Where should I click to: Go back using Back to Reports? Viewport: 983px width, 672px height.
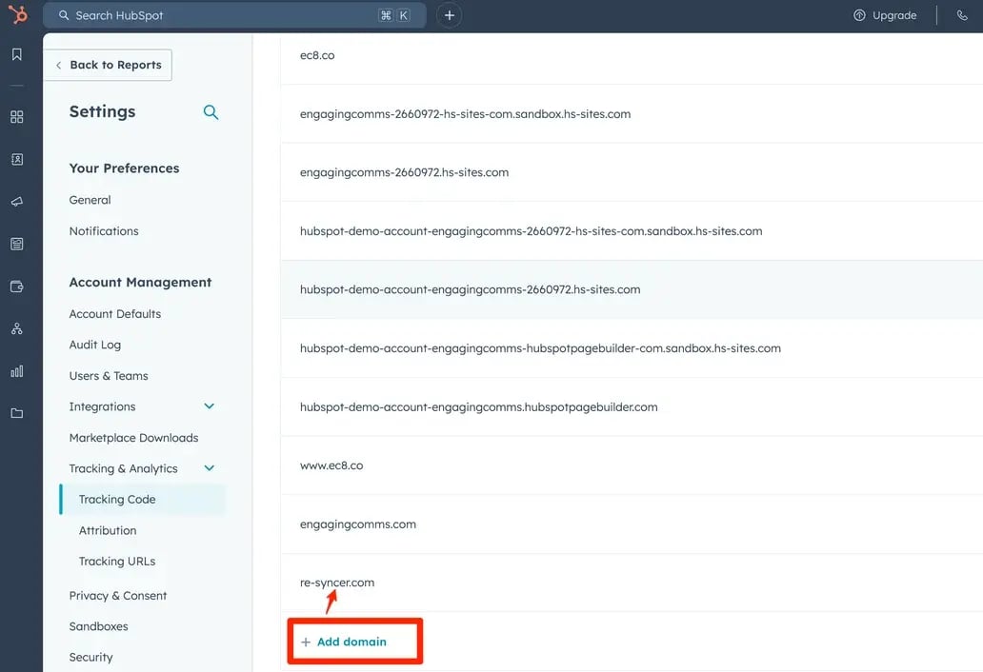[x=108, y=65]
